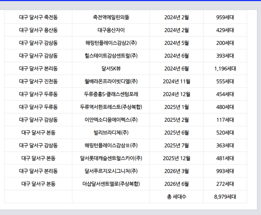
Task: Click the '993세대' household count
Action: coord(225,171)
